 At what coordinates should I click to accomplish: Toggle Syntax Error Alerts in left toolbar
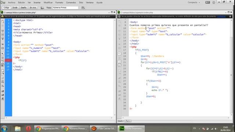[3, 65]
